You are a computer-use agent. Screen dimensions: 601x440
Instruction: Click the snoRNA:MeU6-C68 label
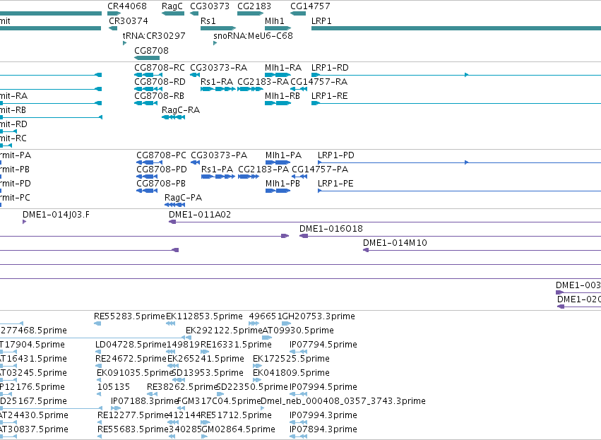pos(253,36)
